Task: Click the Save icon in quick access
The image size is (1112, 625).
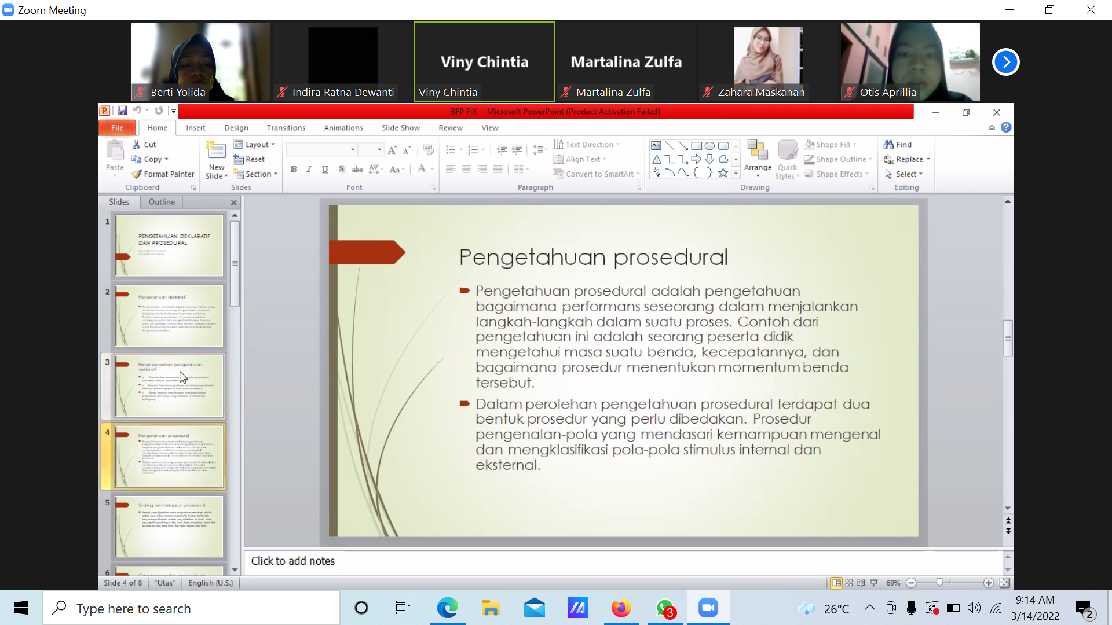Action: tap(122, 111)
